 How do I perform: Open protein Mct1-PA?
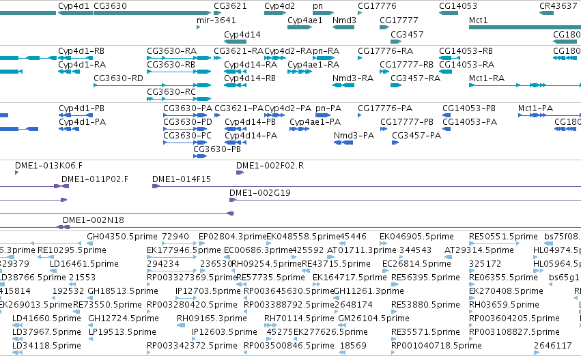pos(535,108)
